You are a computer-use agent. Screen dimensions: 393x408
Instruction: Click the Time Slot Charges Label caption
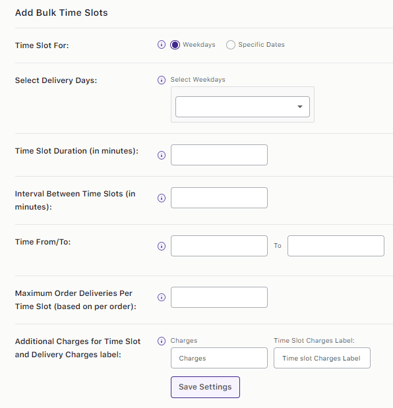[x=314, y=341]
